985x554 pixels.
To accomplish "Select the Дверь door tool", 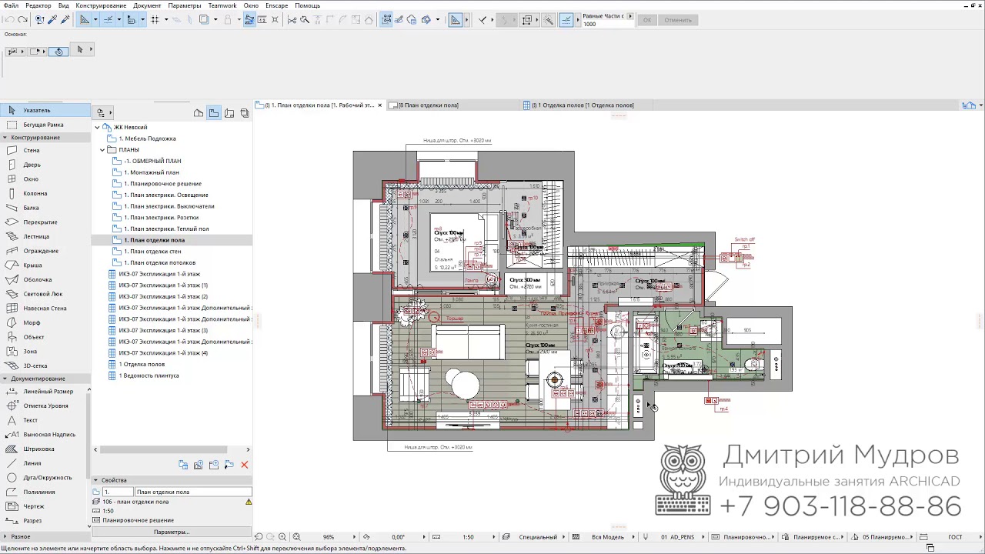I will (x=45, y=165).
